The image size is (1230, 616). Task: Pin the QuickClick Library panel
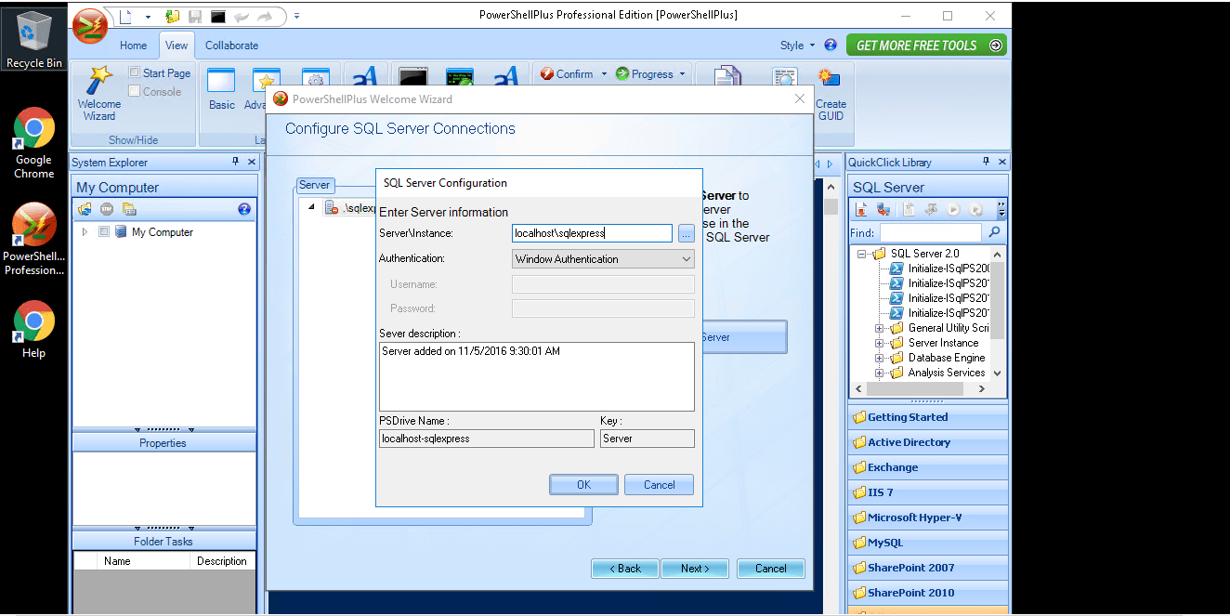coord(986,162)
